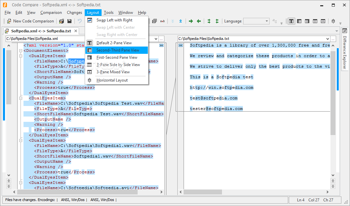350x206 pixels.
Task: Click the right pane jump-to-last-difference arrows icon
Action: click(x=333, y=186)
